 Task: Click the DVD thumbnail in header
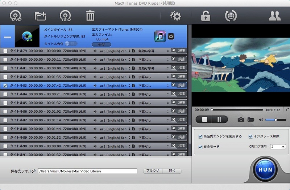coord(27,36)
